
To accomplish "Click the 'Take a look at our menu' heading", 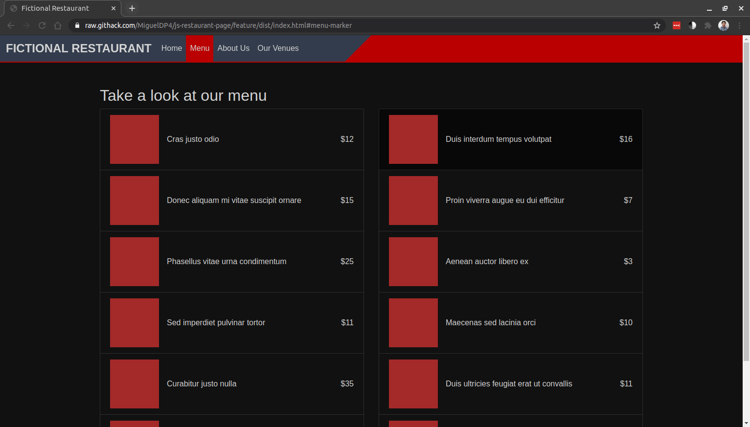I will click(183, 95).
